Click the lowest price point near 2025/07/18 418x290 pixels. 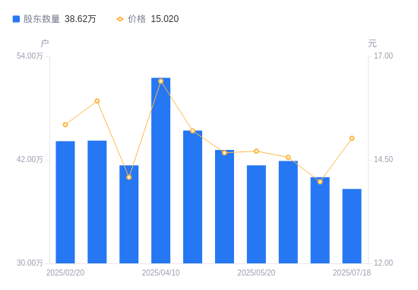[x=320, y=182]
